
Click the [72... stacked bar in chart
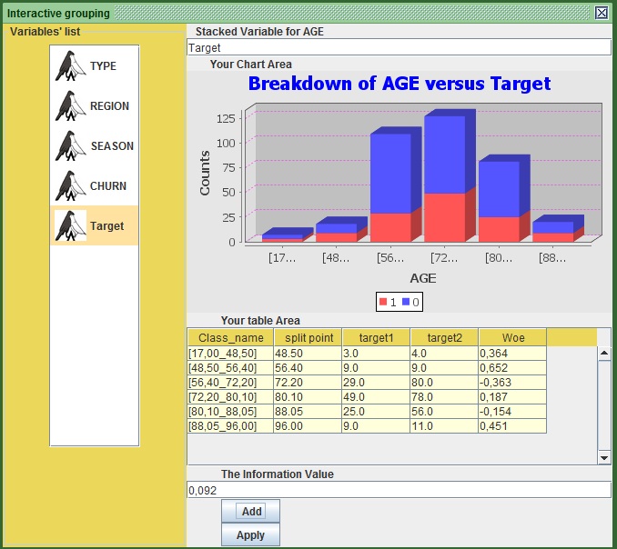(x=450, y=175)
